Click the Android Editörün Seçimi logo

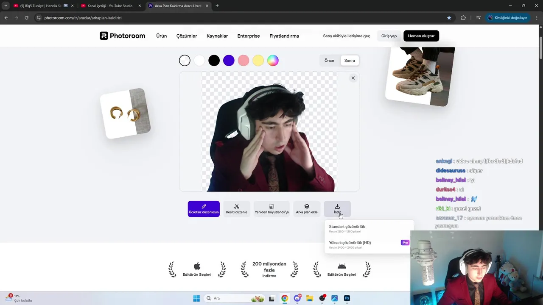click(341, 266)
